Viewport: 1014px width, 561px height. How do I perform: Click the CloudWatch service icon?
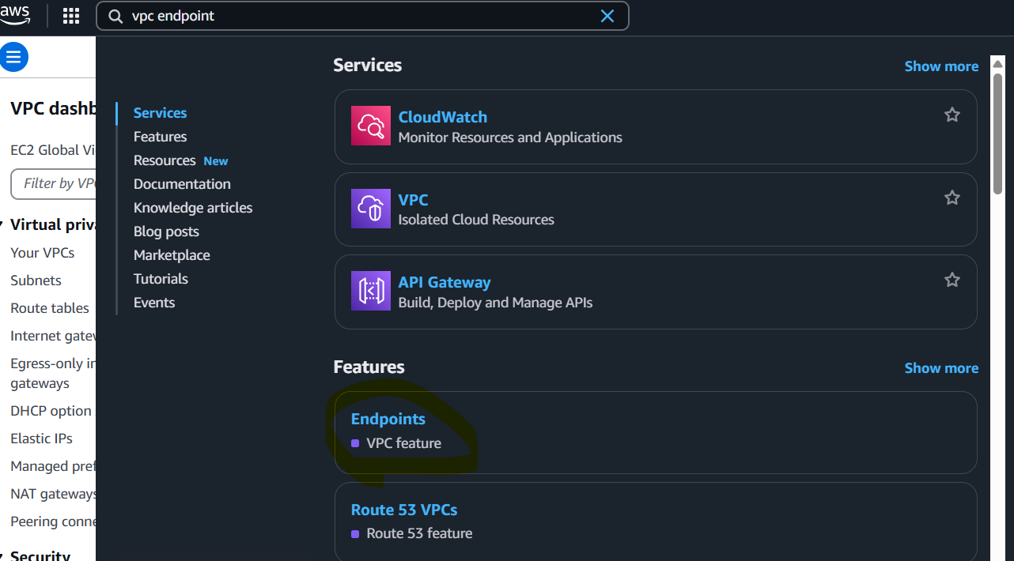tap(371, 126)
